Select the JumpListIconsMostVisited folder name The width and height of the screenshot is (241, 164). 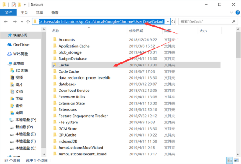(81, 148)
